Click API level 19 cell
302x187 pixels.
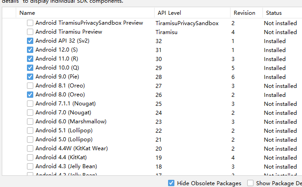point(159,158)
